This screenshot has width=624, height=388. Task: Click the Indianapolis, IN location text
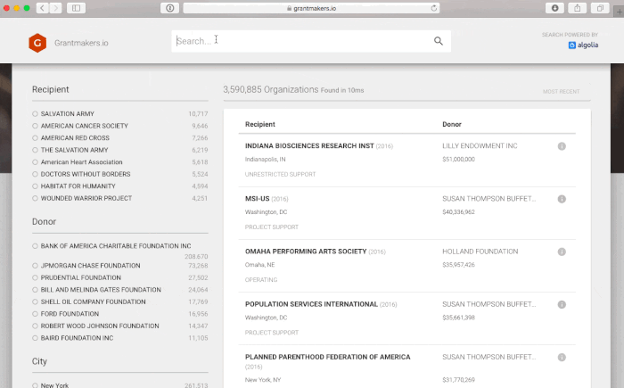pyautogui.click(x=265, y=160)
